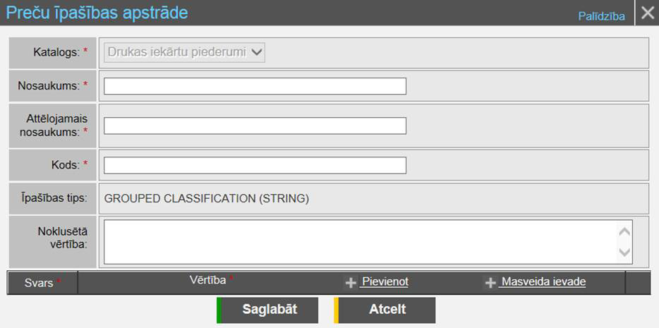Open the Katalogs dropdown
The width and height of the screenshot is (659, 328).
185,52
